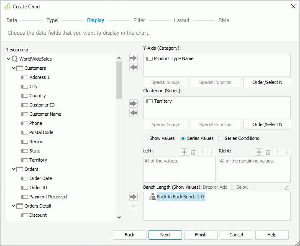Click add arrow next to Bench Length box
This screenshot has width=300, height=246.
click(x=133, y=197)
